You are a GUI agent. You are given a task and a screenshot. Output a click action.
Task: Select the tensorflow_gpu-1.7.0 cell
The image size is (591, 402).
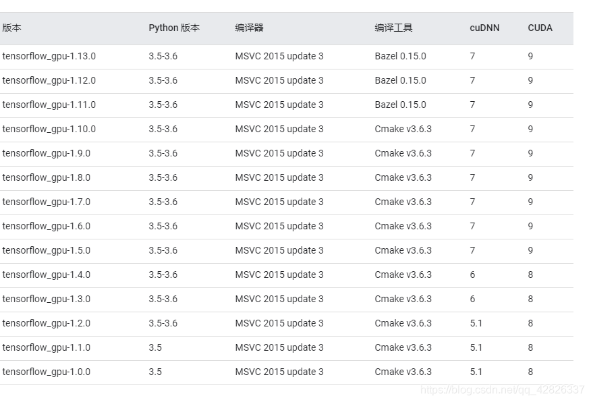point(47,202)
